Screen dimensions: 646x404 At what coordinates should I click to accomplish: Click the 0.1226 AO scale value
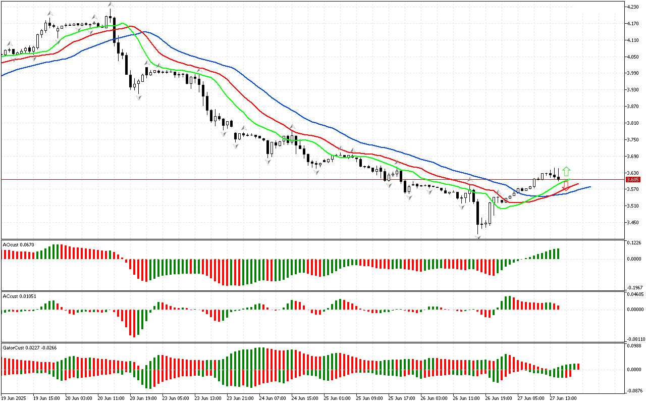click(x=634, y=243)
